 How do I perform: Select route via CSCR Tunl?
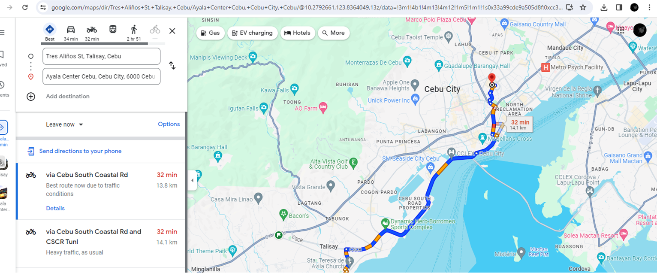pos(101,242)
